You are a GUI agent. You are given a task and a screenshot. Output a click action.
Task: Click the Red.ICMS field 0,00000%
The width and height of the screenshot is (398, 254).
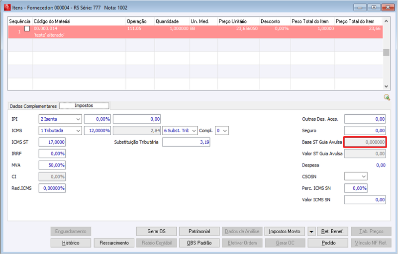click(52, 188)
